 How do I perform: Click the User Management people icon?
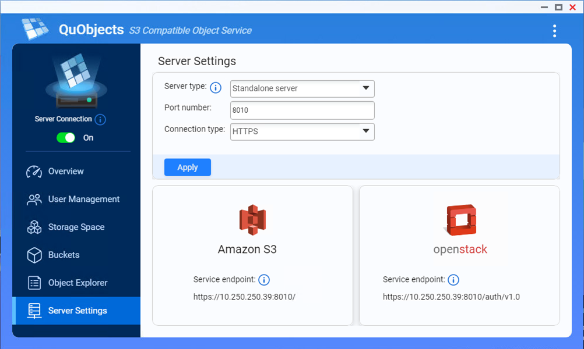tap(34, 200)
